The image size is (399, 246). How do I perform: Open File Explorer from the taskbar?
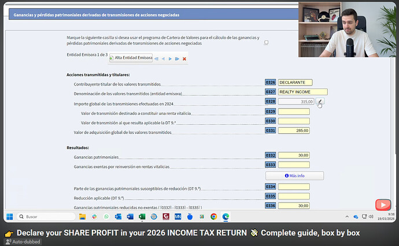[x=82, y=217]
